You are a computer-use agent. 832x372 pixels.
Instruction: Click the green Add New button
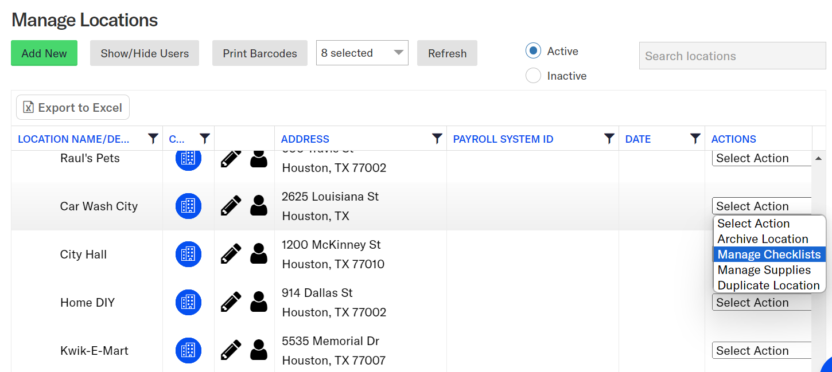click(44, 53)
